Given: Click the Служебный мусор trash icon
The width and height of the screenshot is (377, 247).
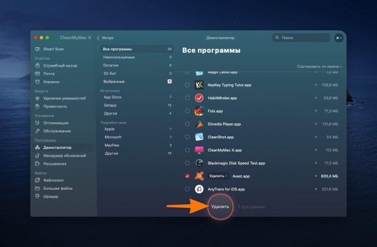Looking at the screenshot, I should point(37,65).
